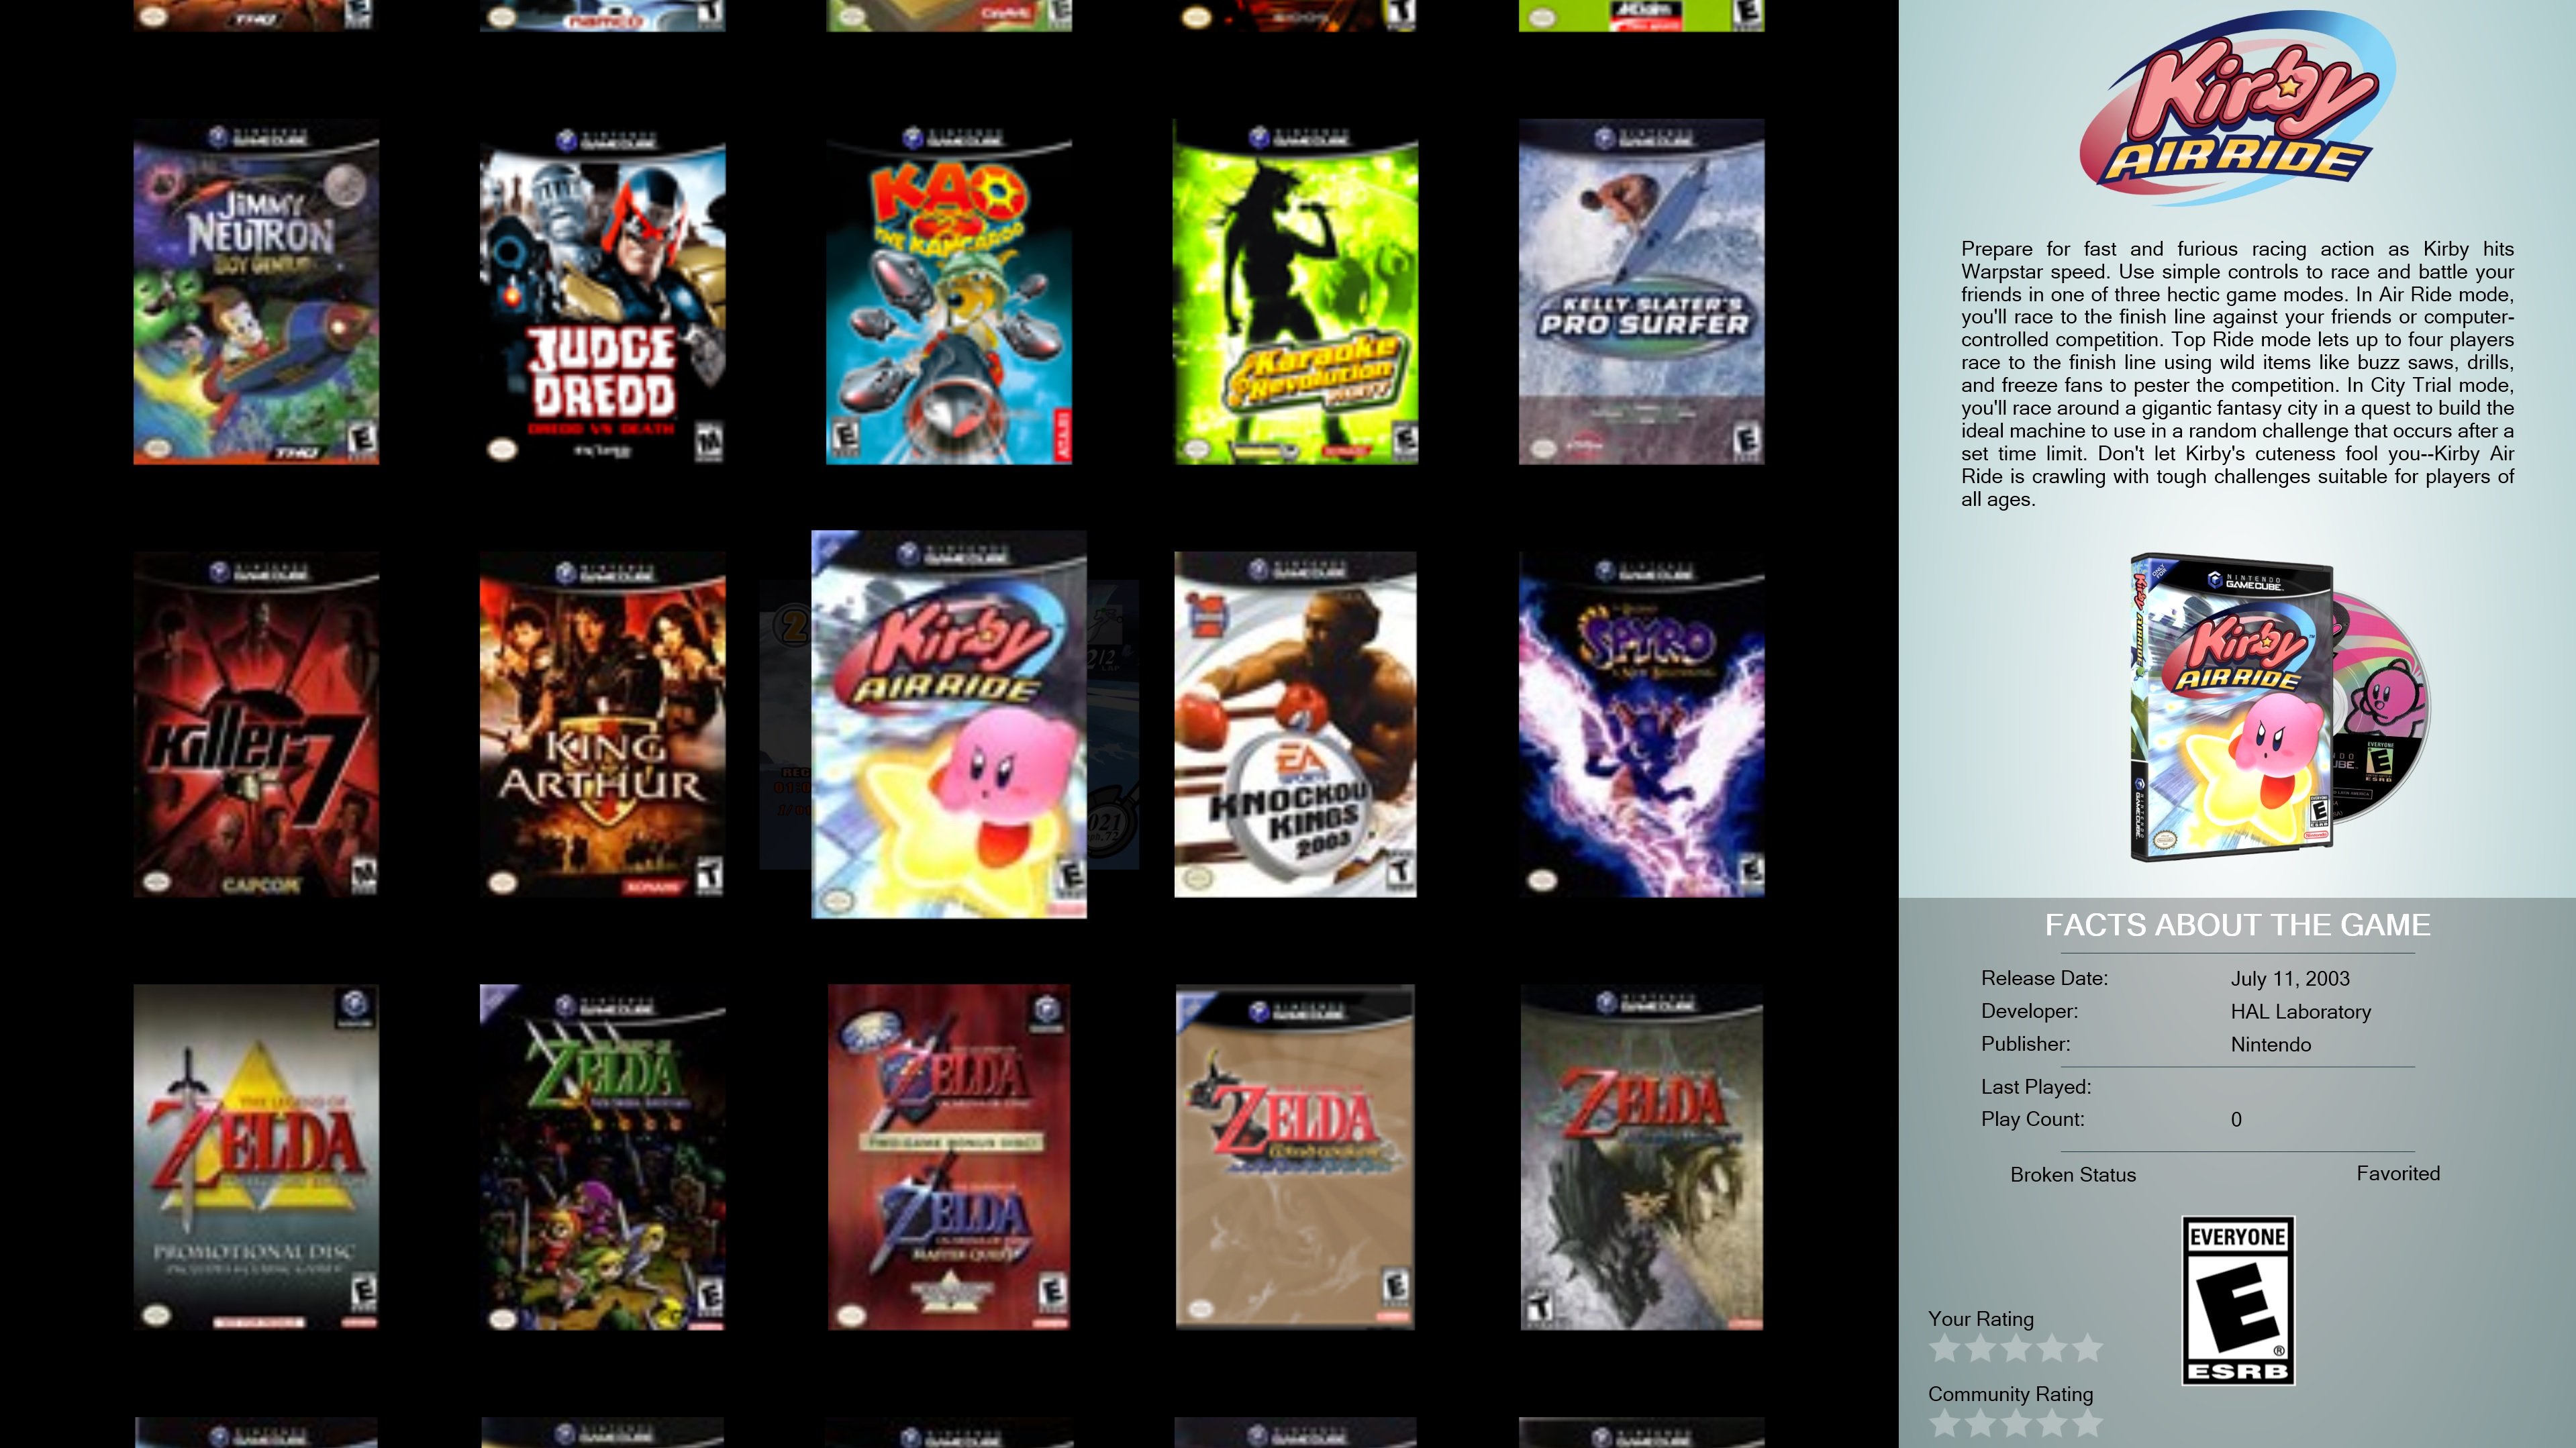Toggle the Favorited status
The height and width of the screenshot is (1448, 2576).
tap(2398, 1174)
